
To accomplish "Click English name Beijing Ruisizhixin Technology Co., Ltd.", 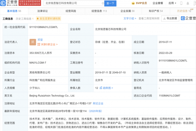I will click(x=52, y=96).
